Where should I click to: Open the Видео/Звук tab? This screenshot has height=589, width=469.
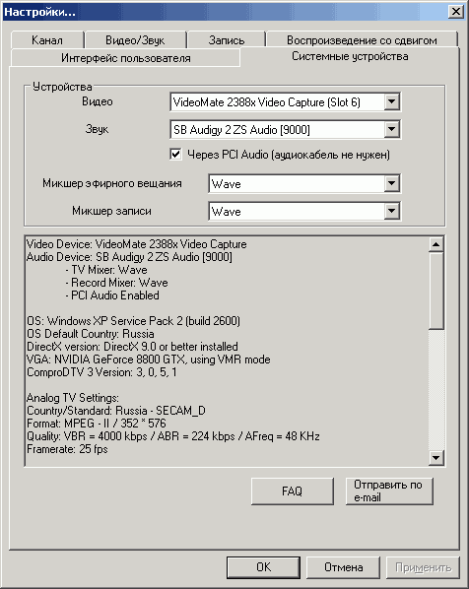point(135,39)
